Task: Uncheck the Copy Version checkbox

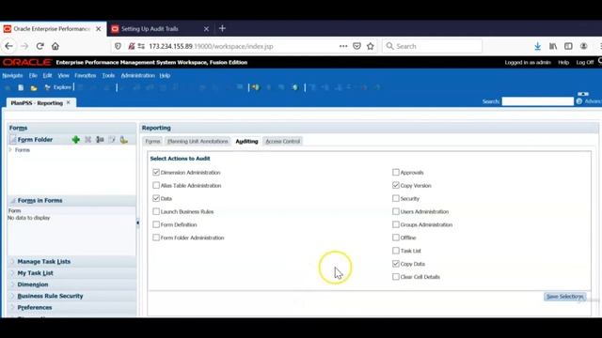Action: click(396, 186)
